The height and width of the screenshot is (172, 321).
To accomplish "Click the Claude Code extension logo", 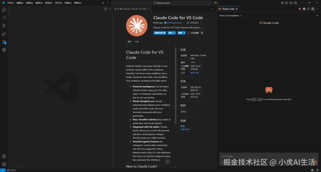I will pyautogui.click(x=136, y=26).
